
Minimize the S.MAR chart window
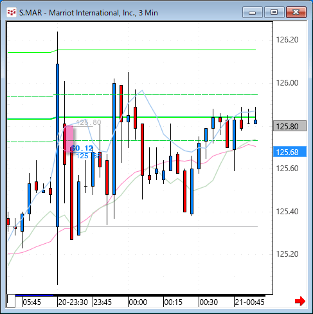[253, 12]
